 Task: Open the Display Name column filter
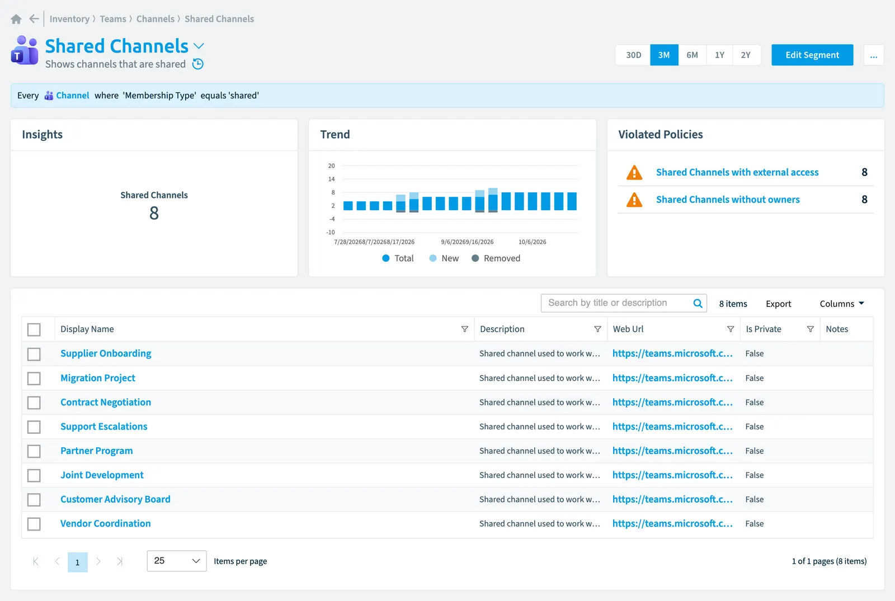(x=464, y=329)
